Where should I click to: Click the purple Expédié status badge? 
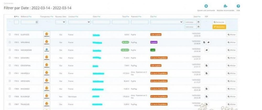tap(154, 42)
